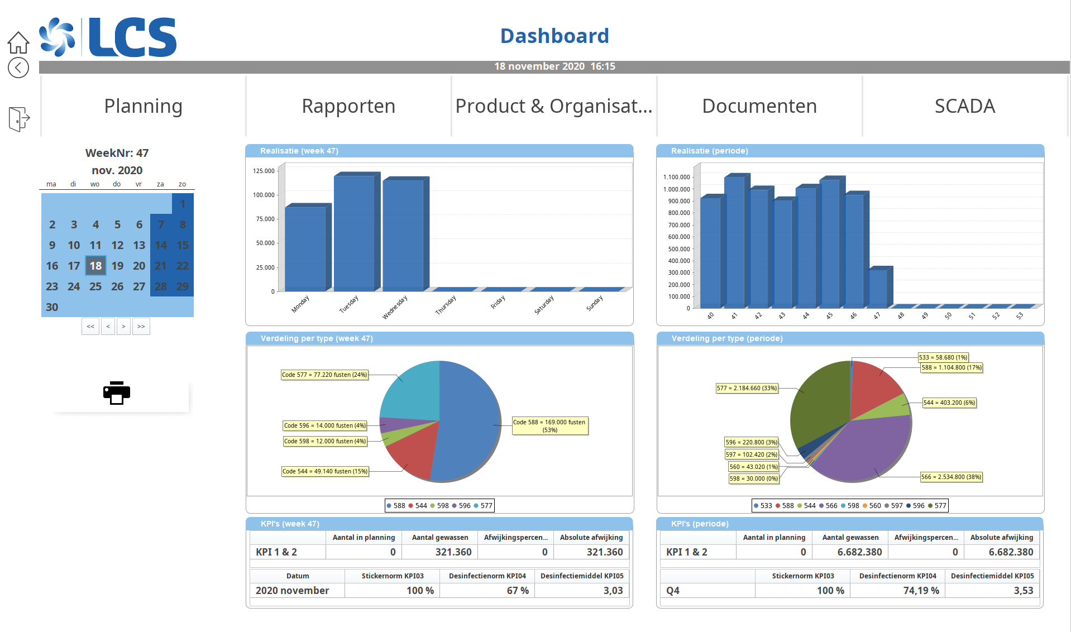
Task: Click the Home icon
Action: pyautogui.click(x=18, y=42)
